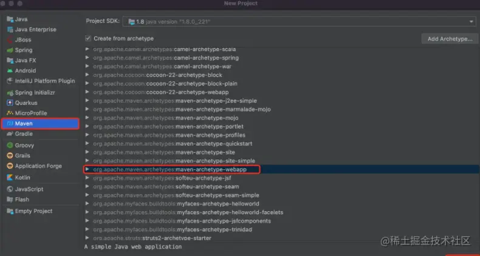Select cocoon-22-archetype-block-plain row
The height and width of the screenshot is (256, 480).
point(282,83)
